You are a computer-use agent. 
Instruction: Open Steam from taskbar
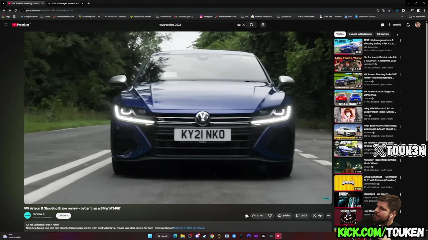[205, 236]
